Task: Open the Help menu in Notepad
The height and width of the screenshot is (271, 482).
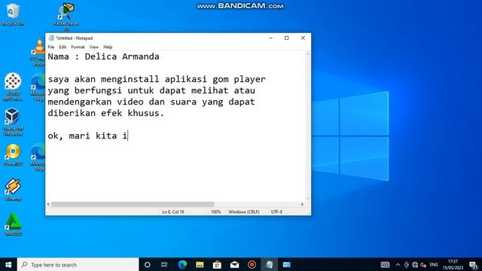Action: (x=108, y=47)
